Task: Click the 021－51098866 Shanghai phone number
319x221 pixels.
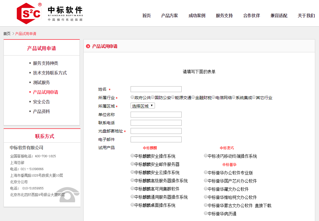Action: (x=32, y=169)
